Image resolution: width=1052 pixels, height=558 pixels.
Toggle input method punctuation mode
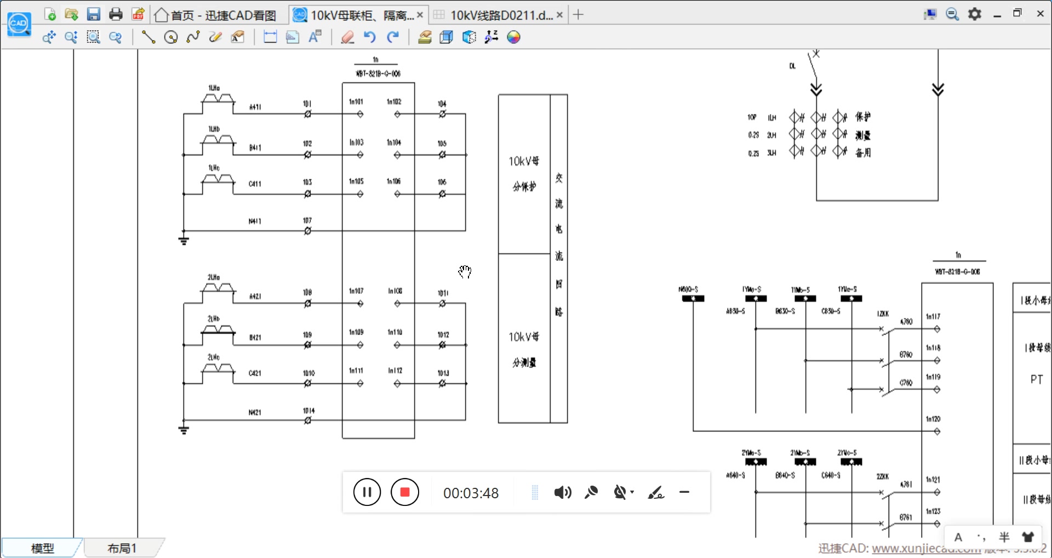(x=981, y=537)
